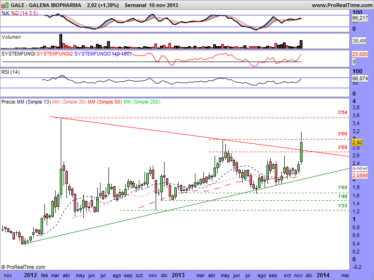
Task: Click the 2,92 (+1,39%) quote in header
Action: coord(103,5)
